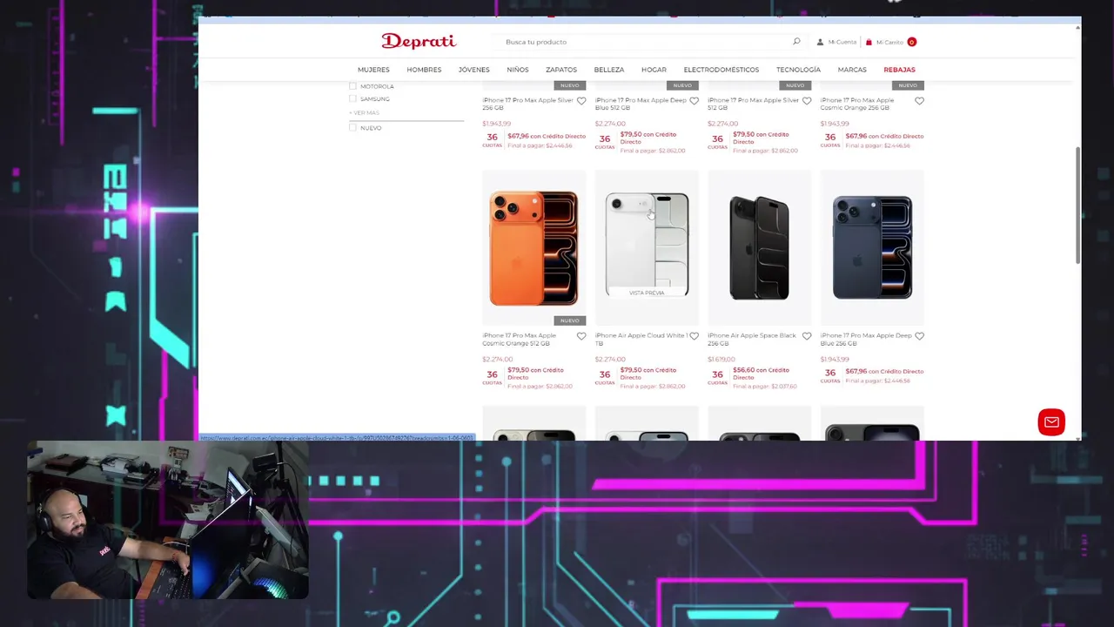Open the Zapatos menu

tap(561, 70)
